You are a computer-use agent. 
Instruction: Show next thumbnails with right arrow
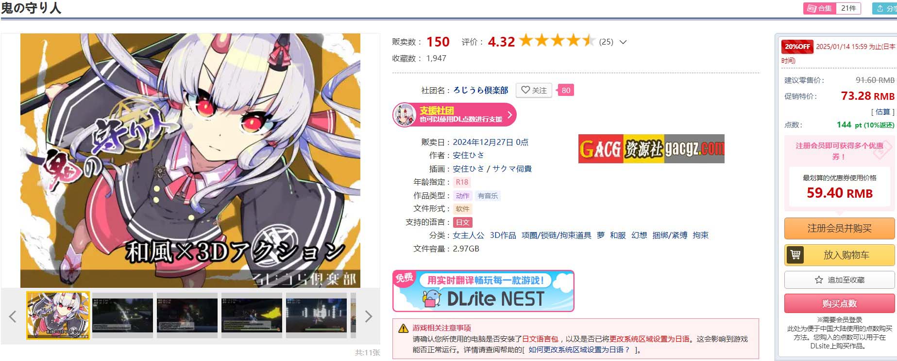click(368, 316)
